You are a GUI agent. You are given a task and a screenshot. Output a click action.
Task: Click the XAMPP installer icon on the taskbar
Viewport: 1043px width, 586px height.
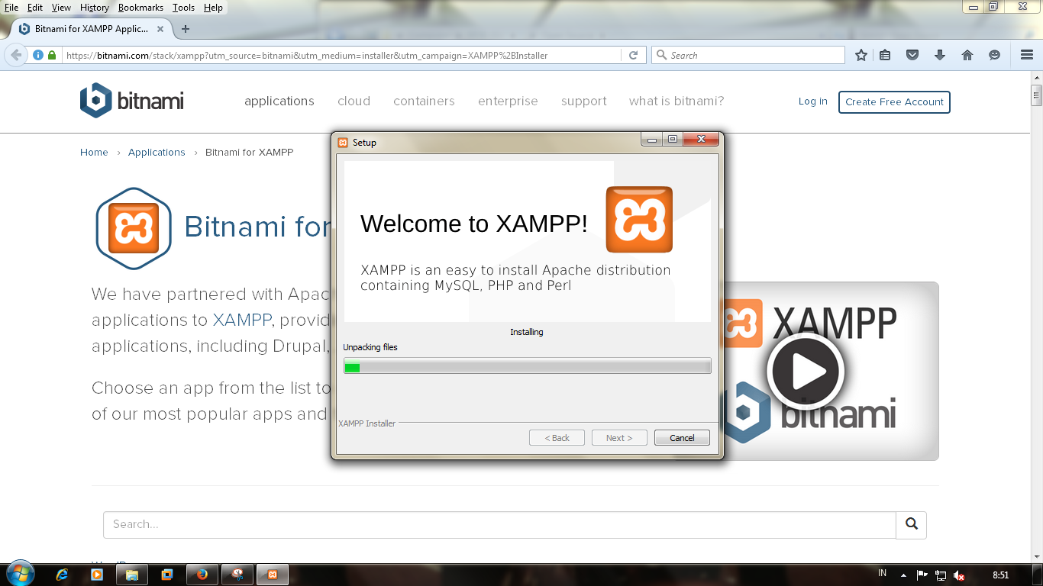272,574
